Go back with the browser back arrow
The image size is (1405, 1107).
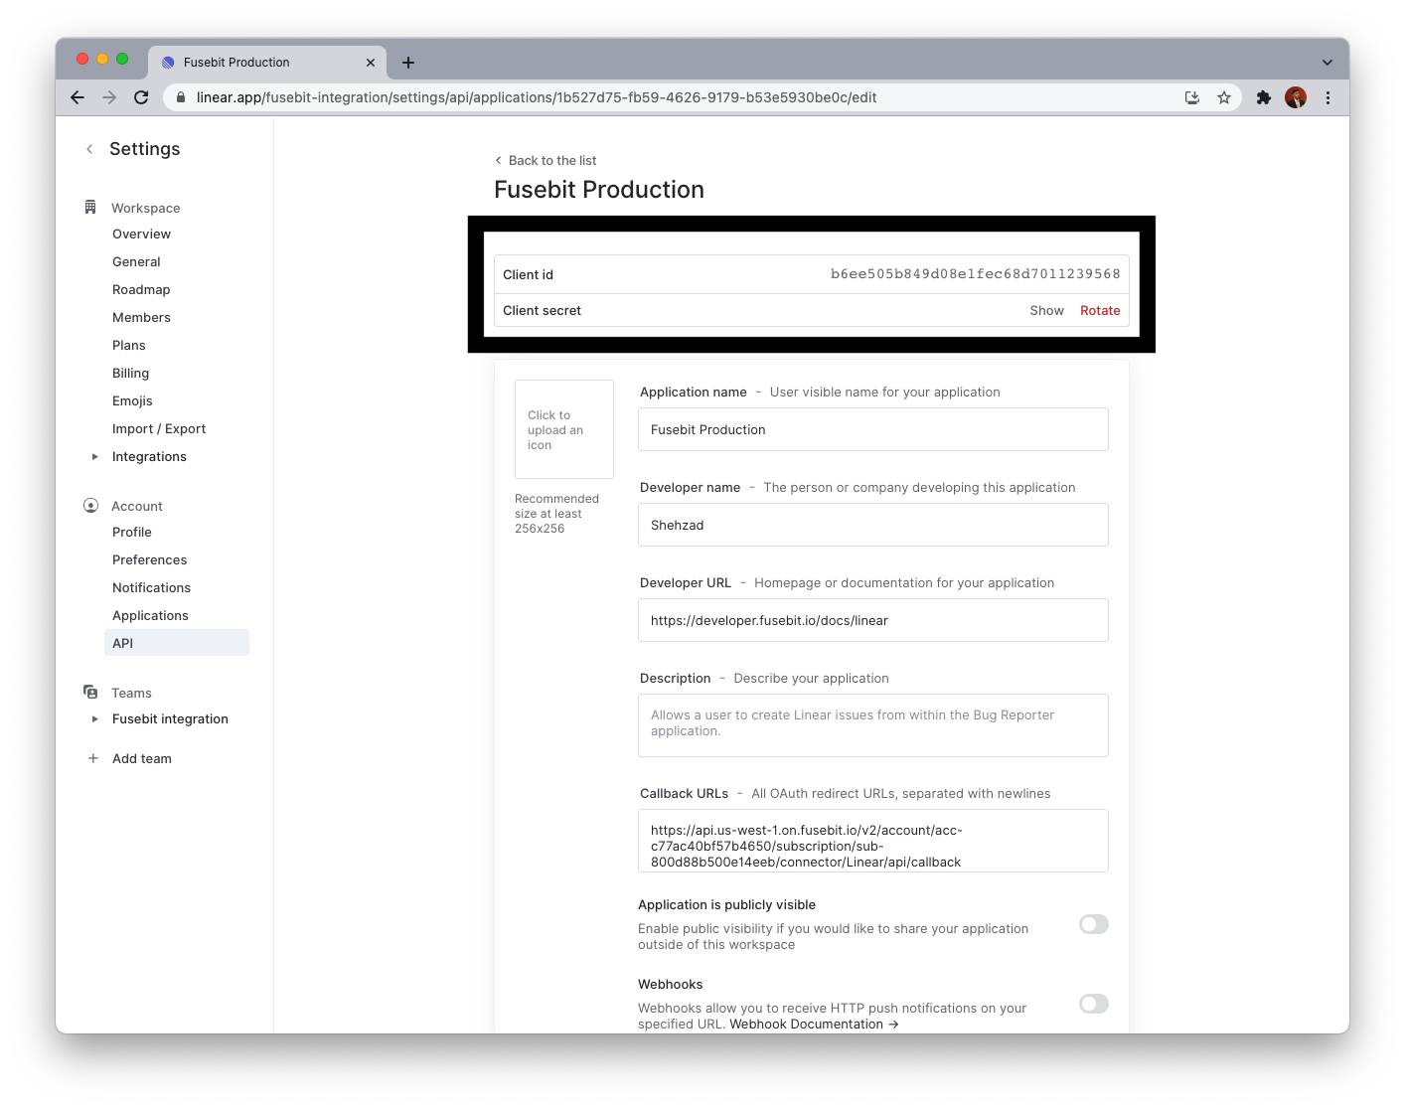(78, 97)
